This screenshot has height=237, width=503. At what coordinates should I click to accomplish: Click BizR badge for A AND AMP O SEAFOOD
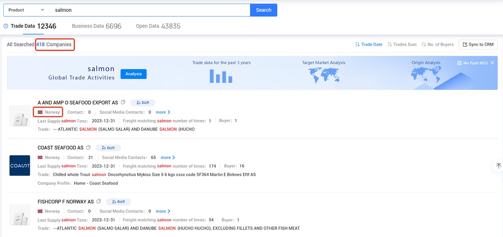143,103
